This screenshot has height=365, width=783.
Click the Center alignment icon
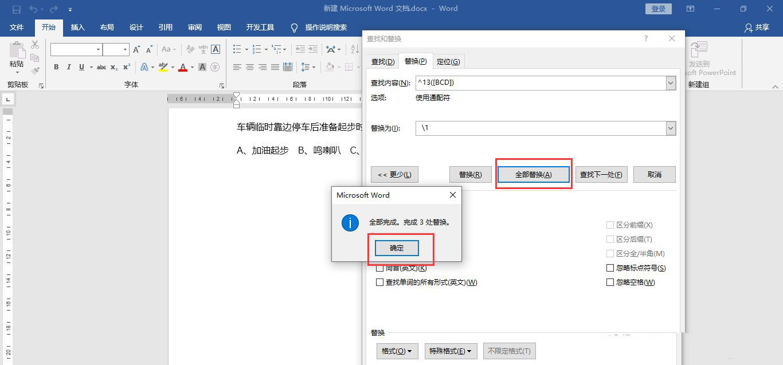[250, 67]
